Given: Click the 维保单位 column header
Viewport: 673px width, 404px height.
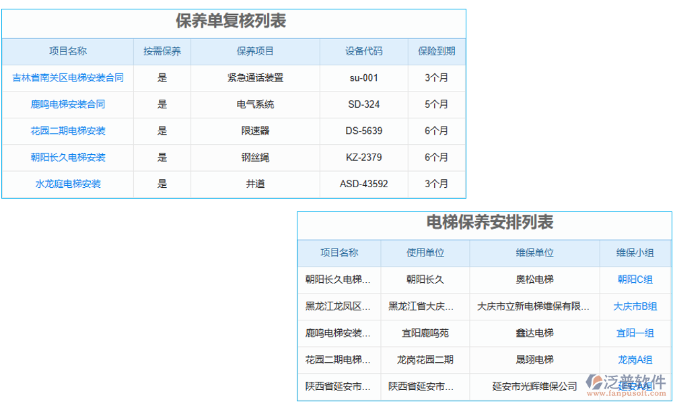Looking at the screenshot, I should [534, 253].
